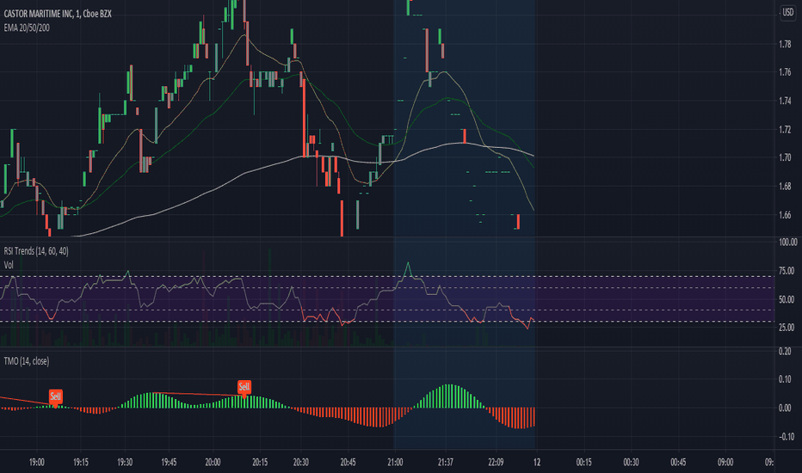Click the long red candle after 20:30
This screenshot has height=473, width=802.
(x=304, y=118)
